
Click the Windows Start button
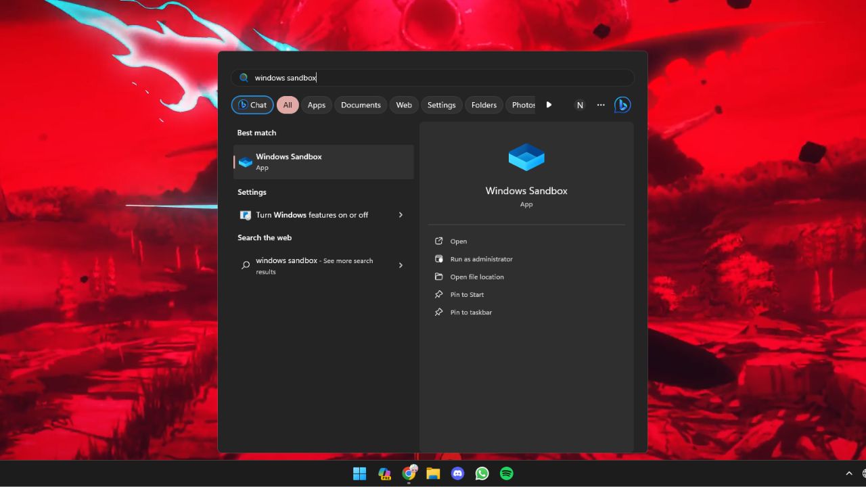click(x=359, y=473)
